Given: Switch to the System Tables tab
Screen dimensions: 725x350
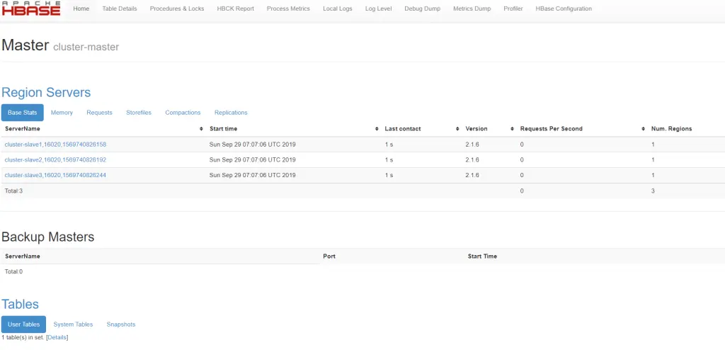Looking at the screenshot, I should [73, 324].
